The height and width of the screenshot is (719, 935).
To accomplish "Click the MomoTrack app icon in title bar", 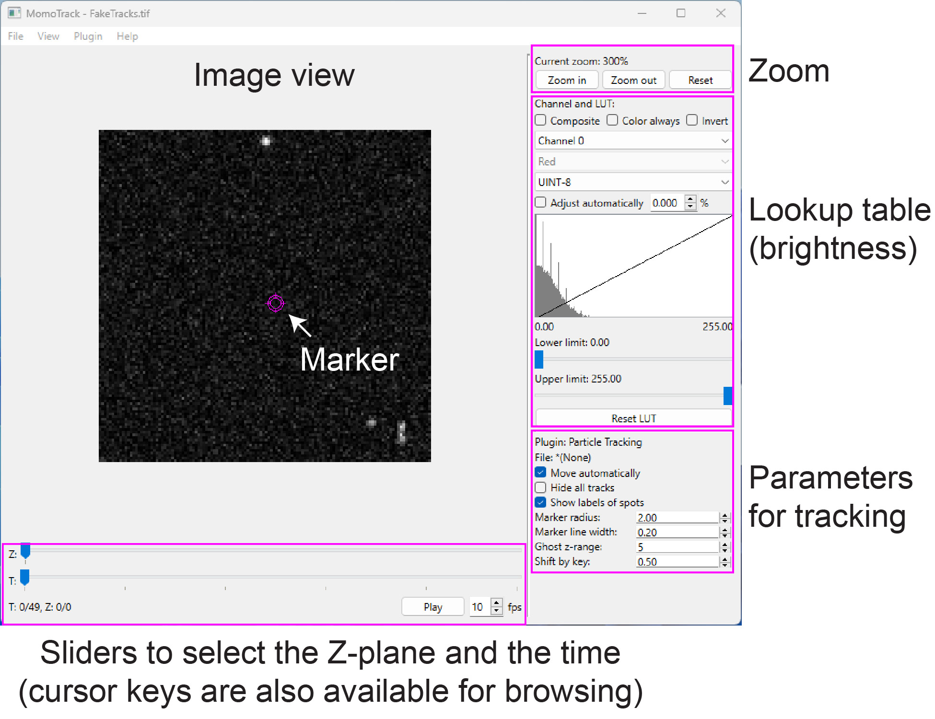I will tap(14, 13).
